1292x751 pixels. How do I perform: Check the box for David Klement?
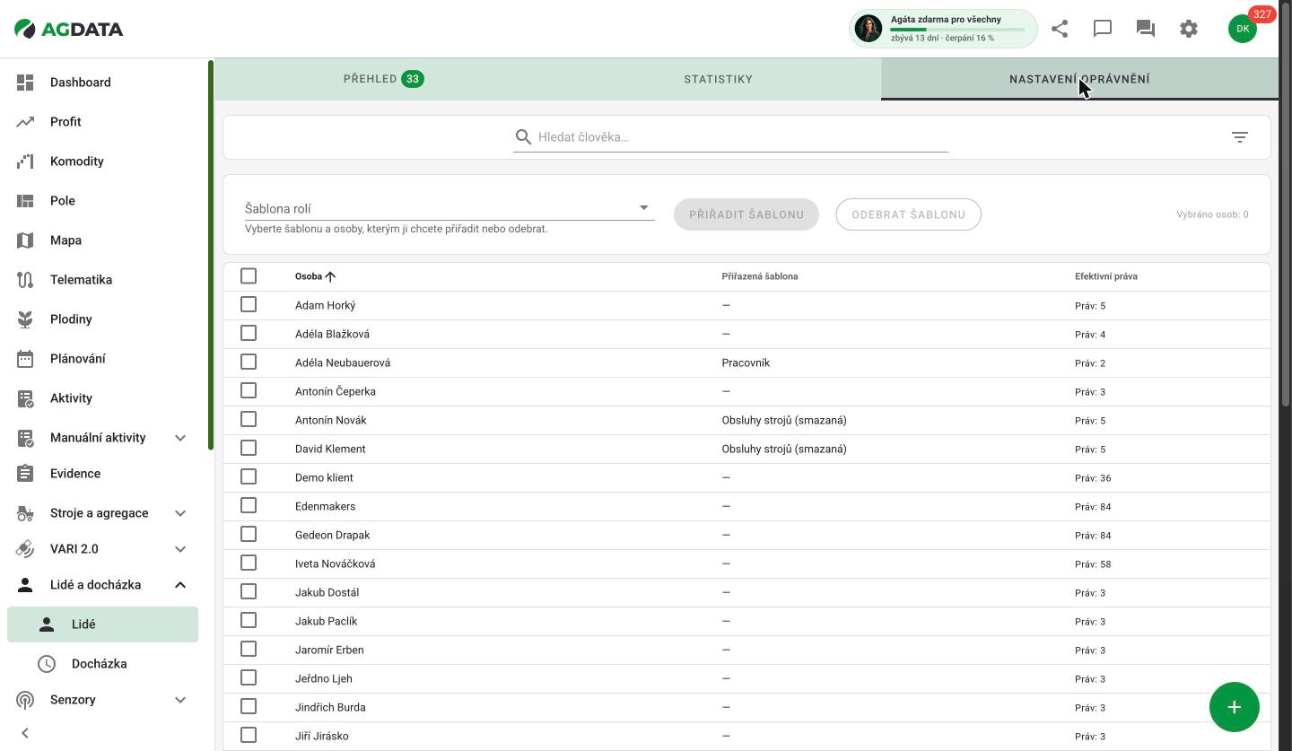point(249,448)
